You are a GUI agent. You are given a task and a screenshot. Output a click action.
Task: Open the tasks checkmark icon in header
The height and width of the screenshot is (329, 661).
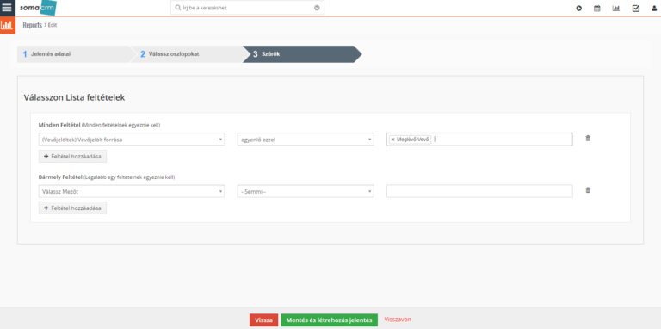coord(636,8)
